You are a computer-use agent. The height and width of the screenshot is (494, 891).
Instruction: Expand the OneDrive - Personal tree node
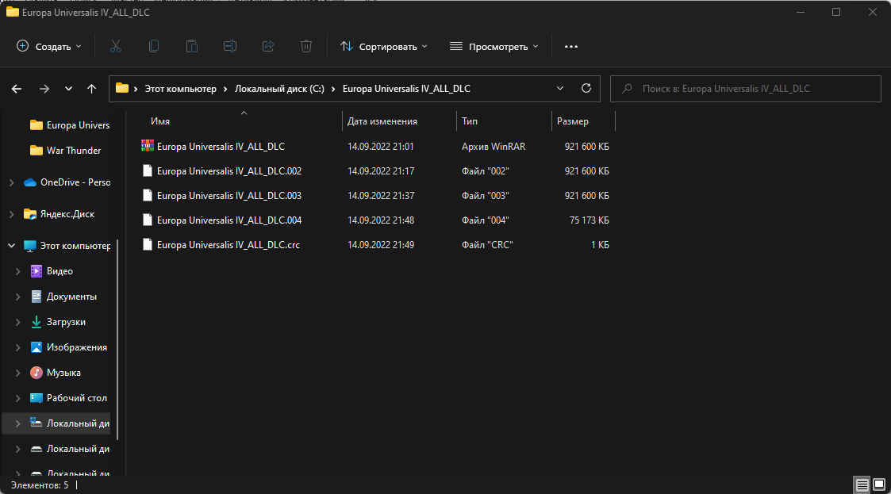(x=11, y=182)
